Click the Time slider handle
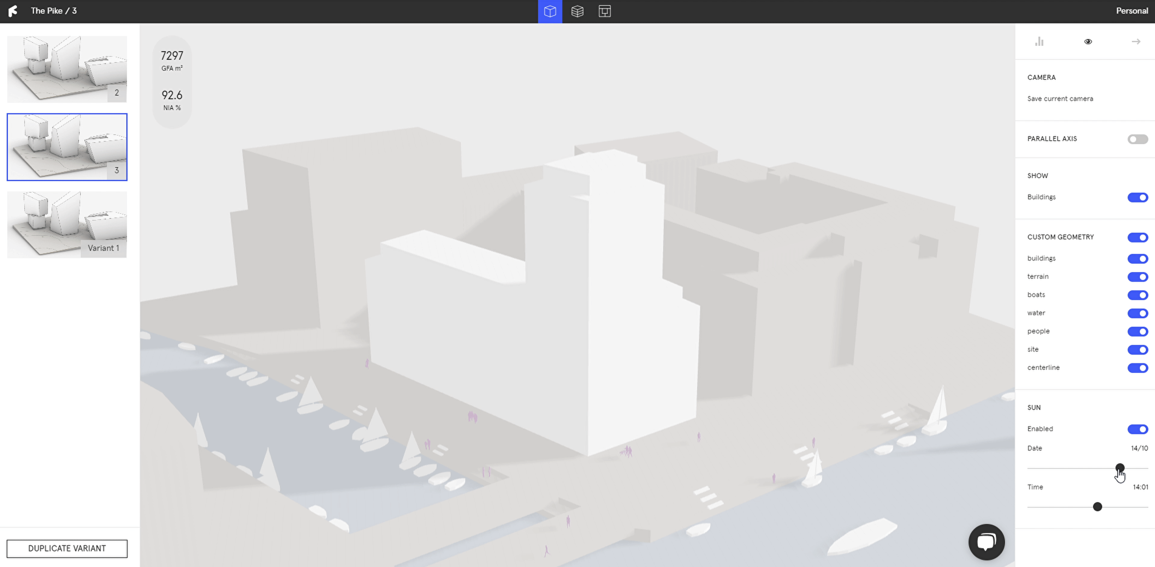This screenshot has width=1155, height=567. pos(1097,507)
